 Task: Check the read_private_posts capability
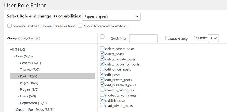102,105
